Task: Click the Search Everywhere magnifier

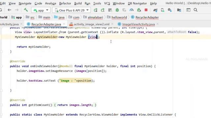Action: [x=196, y=10]
